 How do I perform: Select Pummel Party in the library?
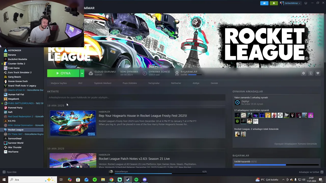coord(15,108)
